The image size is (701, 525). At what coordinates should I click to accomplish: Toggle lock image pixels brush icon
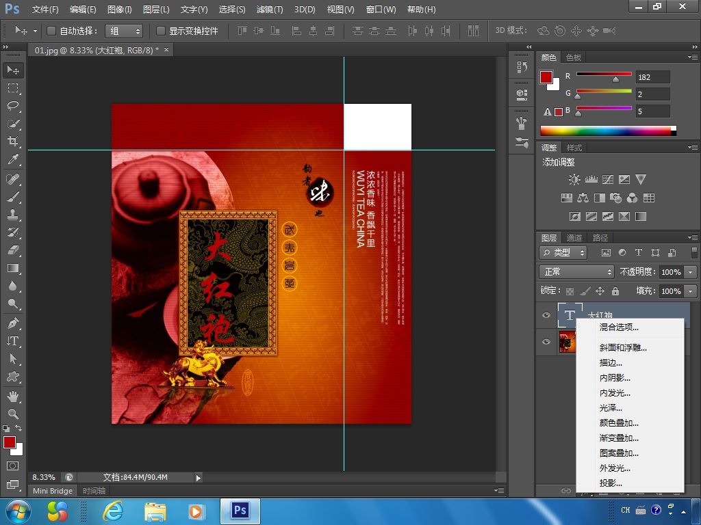tap(585, 291)
